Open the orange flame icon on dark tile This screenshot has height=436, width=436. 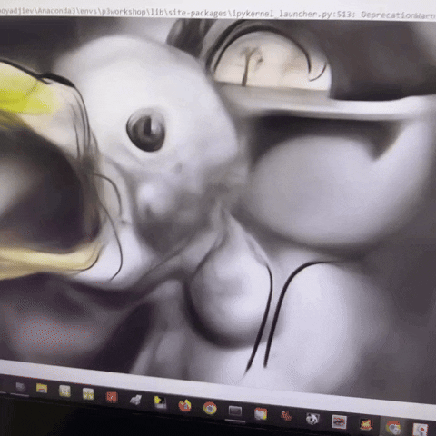tap(365, 424)
